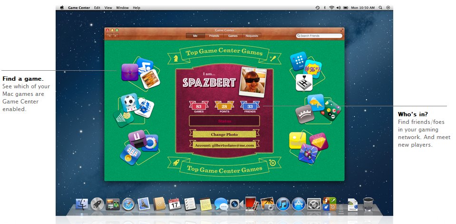Open the Trash in the Dock
The width and height of the screenshot is (456, 224).
coord(368,204)
